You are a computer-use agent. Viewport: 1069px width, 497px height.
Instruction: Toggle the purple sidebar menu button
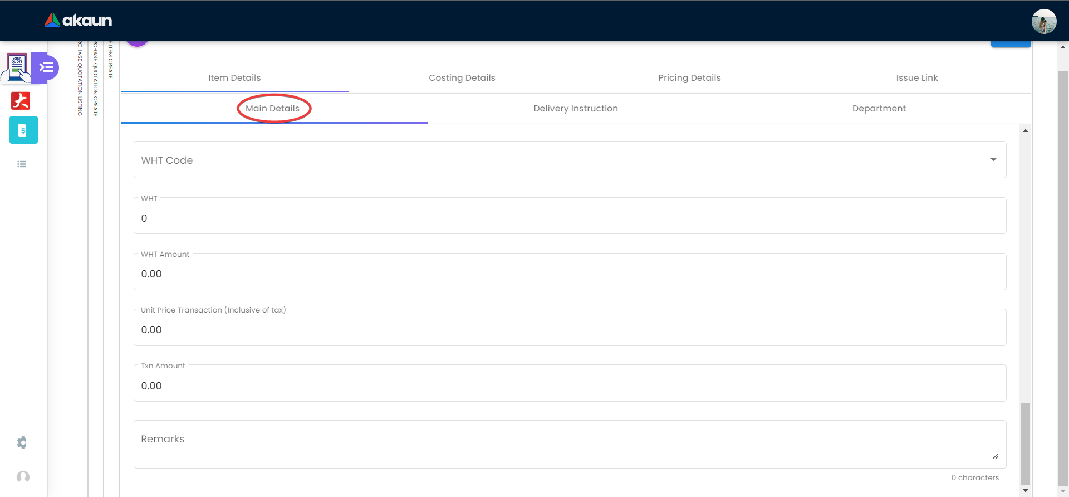(x=46, y=68)
